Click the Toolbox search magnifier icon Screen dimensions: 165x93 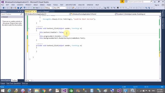(21, 14)
